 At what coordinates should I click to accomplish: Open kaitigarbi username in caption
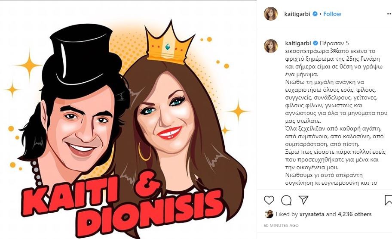point(298,43)
